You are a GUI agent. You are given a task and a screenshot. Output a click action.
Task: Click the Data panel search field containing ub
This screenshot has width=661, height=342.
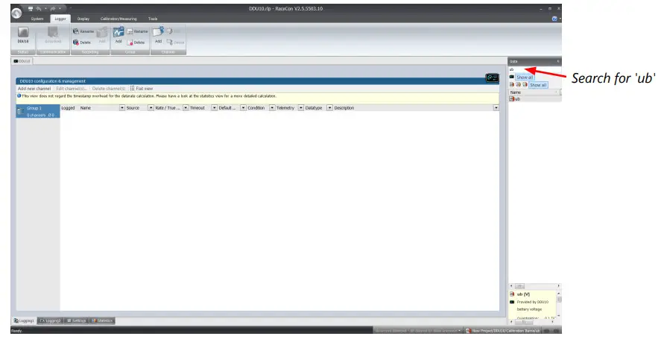point(534,69)
